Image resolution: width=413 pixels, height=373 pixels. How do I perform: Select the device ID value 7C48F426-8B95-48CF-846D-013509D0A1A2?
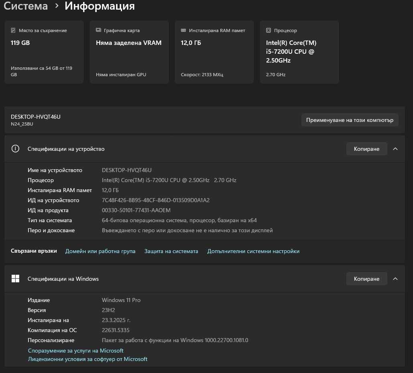pos(156,200)
